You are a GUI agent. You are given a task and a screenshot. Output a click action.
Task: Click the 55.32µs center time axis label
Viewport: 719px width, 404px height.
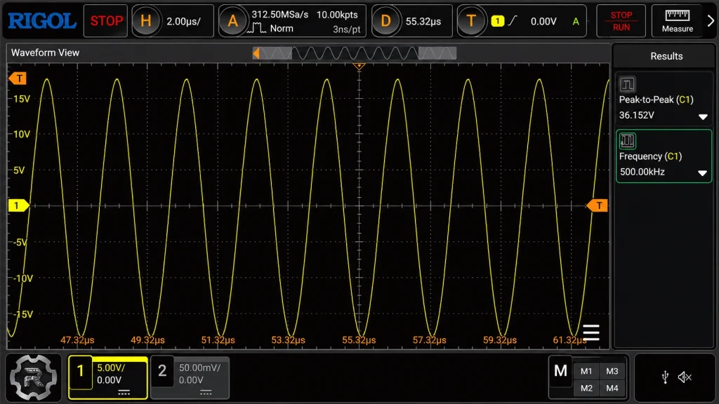[359, 340]
